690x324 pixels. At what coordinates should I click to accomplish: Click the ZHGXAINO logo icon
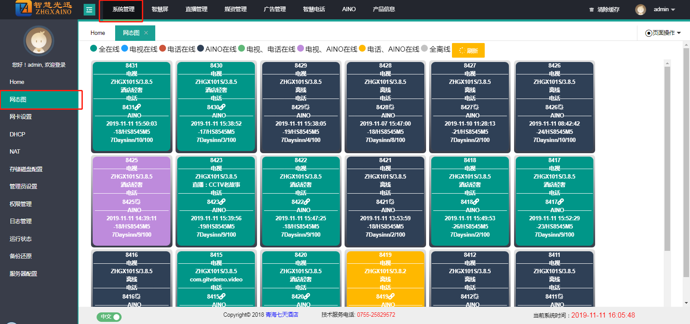point(24,8)
